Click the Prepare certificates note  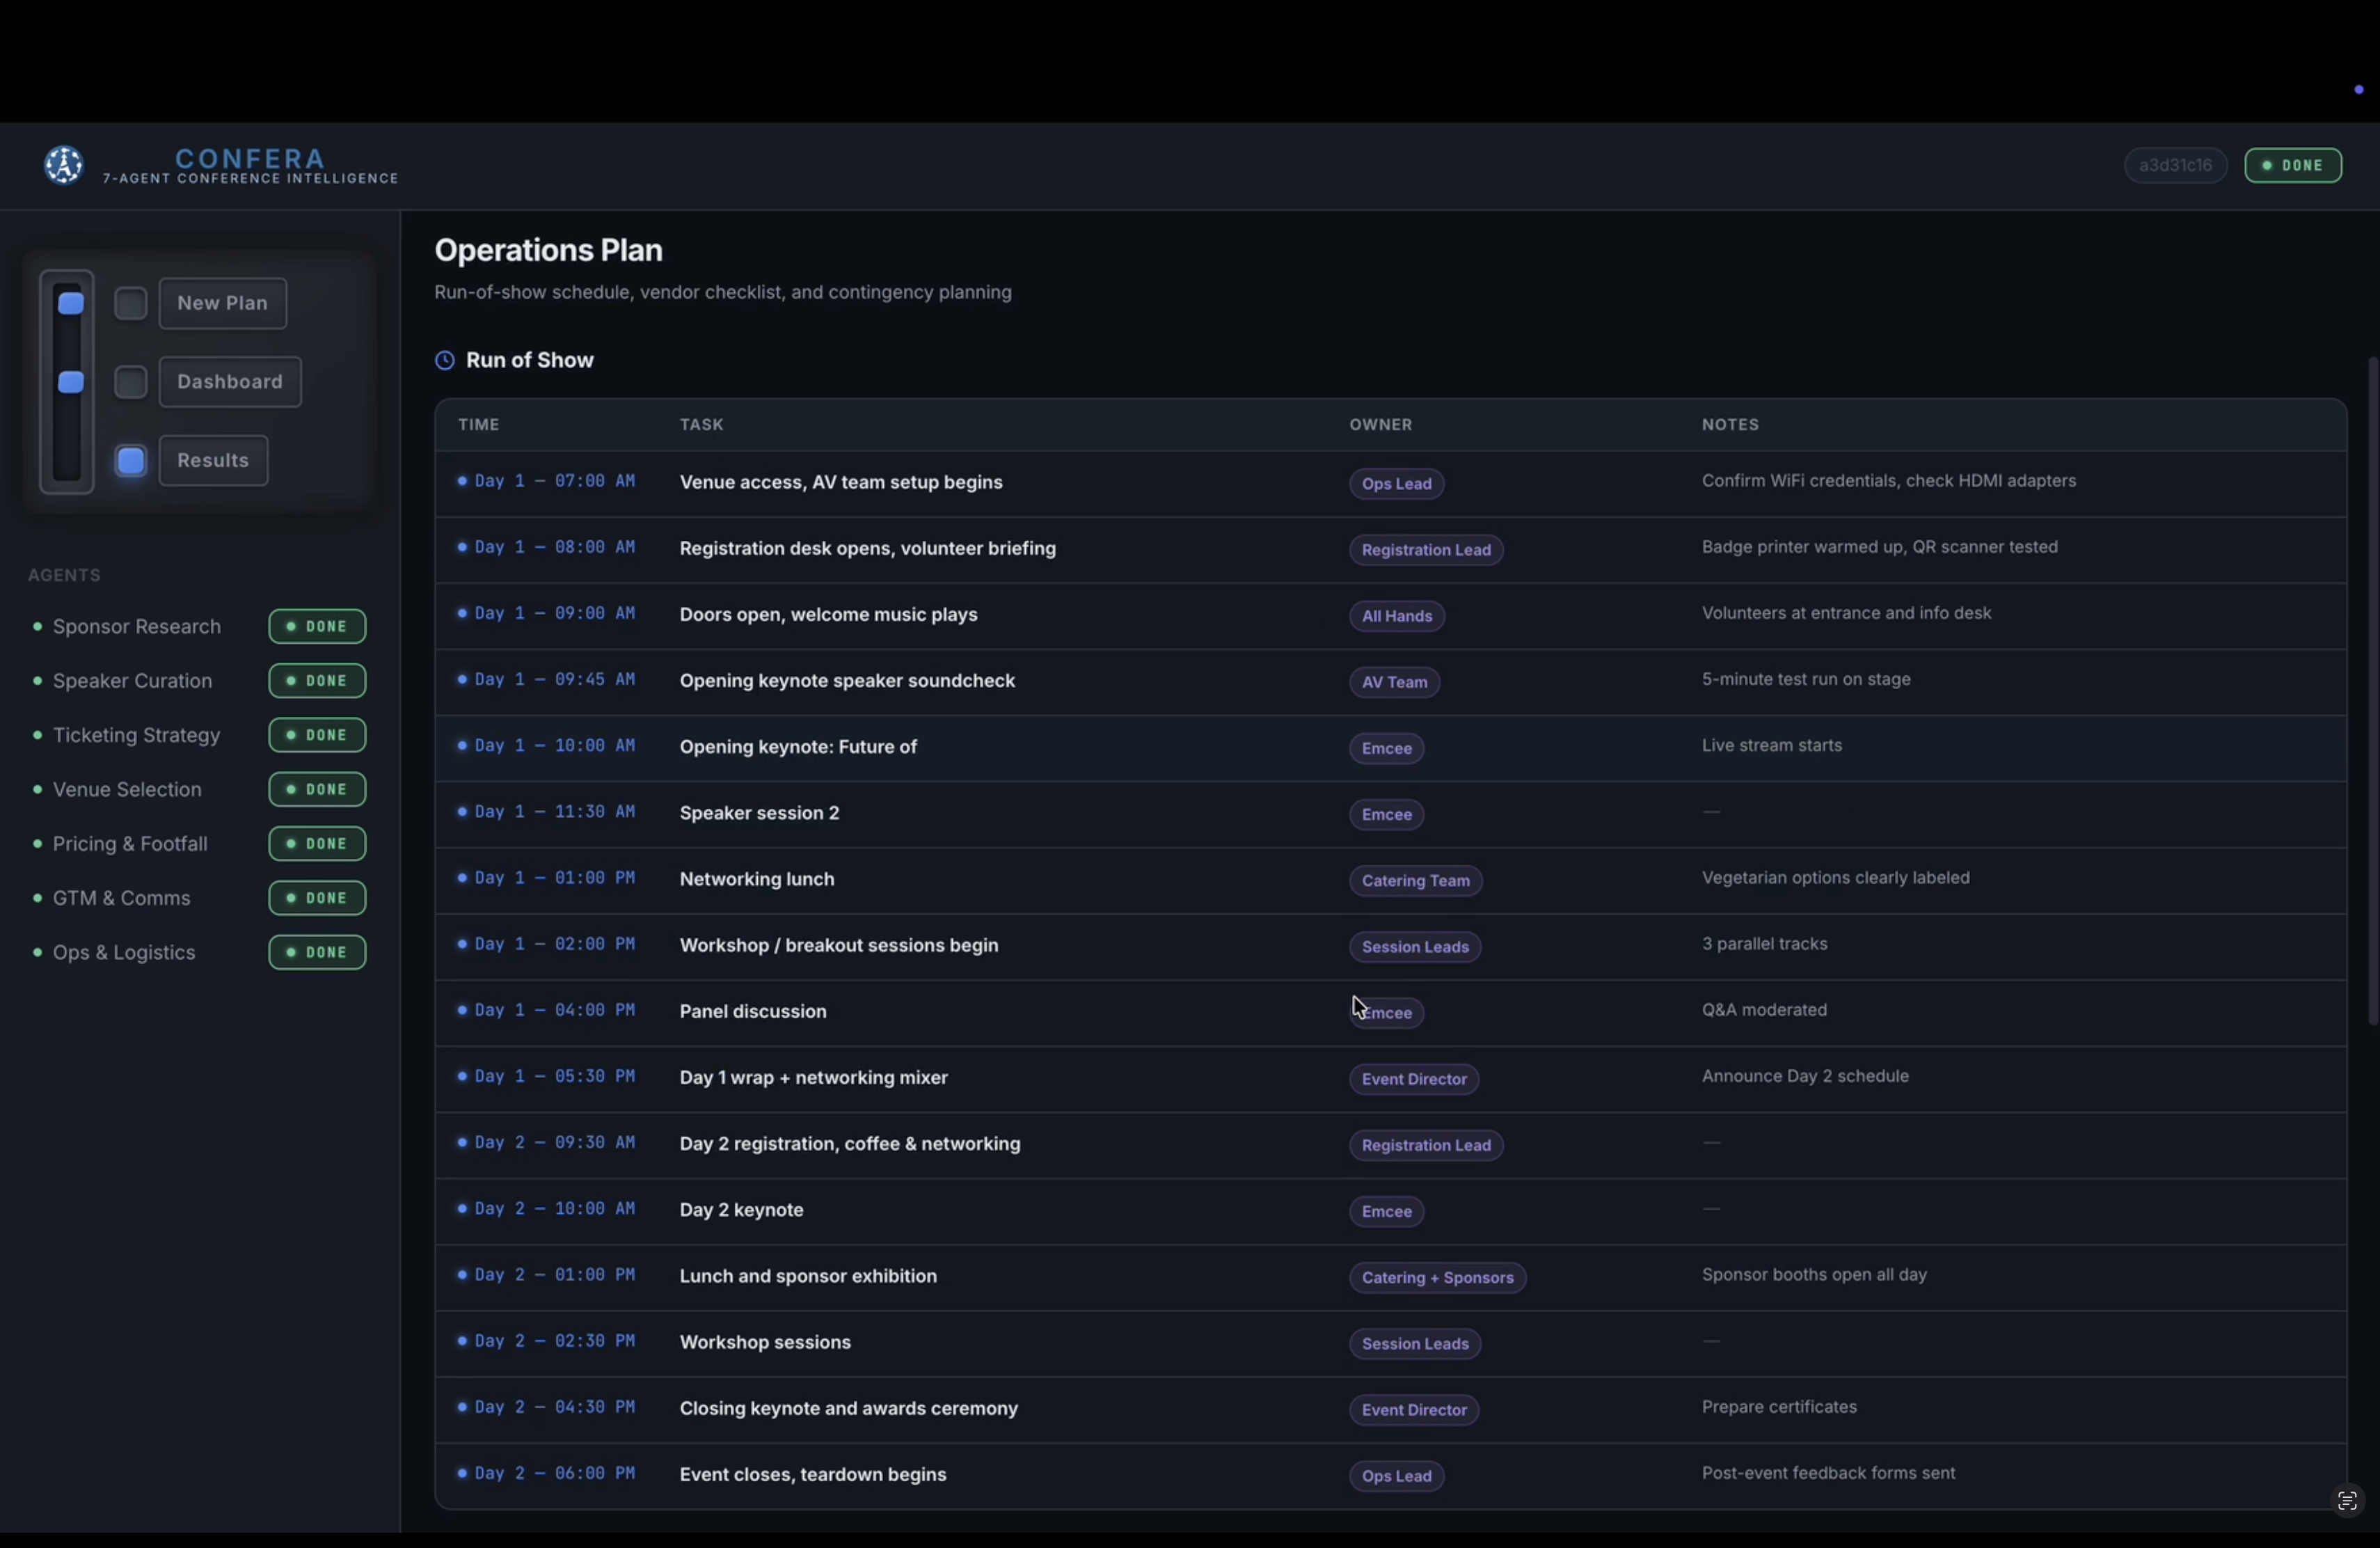click(x=1780, y=1407)
